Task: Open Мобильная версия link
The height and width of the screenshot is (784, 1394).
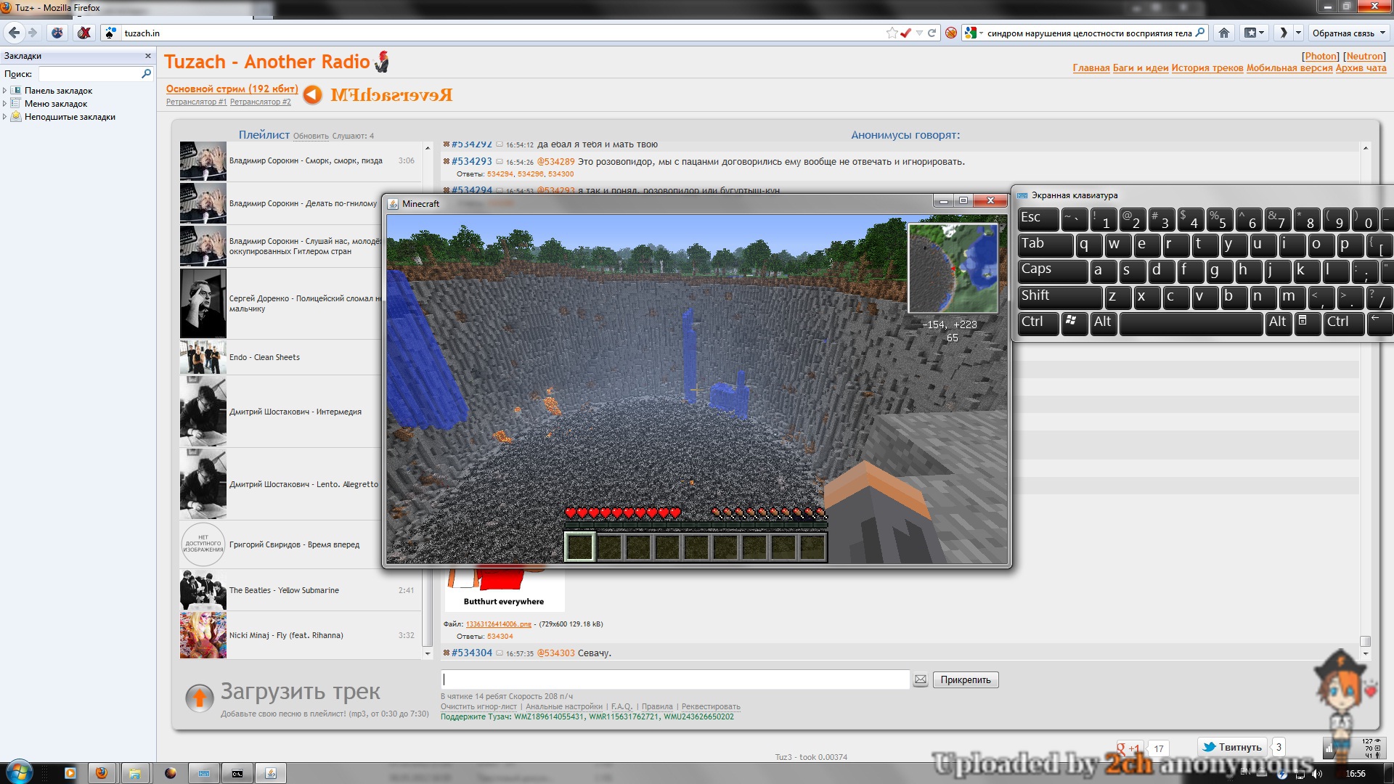Action: click(x=1289, y=68)
